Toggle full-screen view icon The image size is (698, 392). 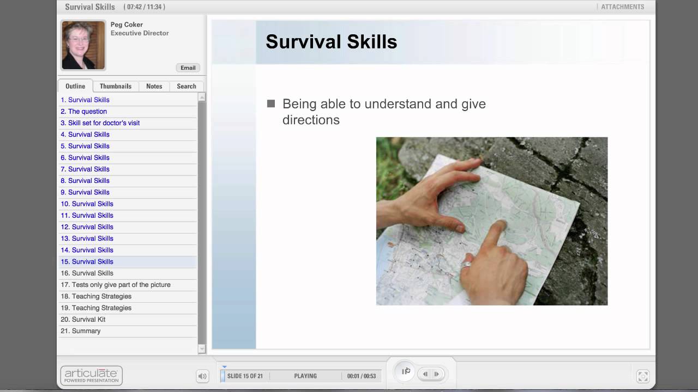[x=643, y=376]
